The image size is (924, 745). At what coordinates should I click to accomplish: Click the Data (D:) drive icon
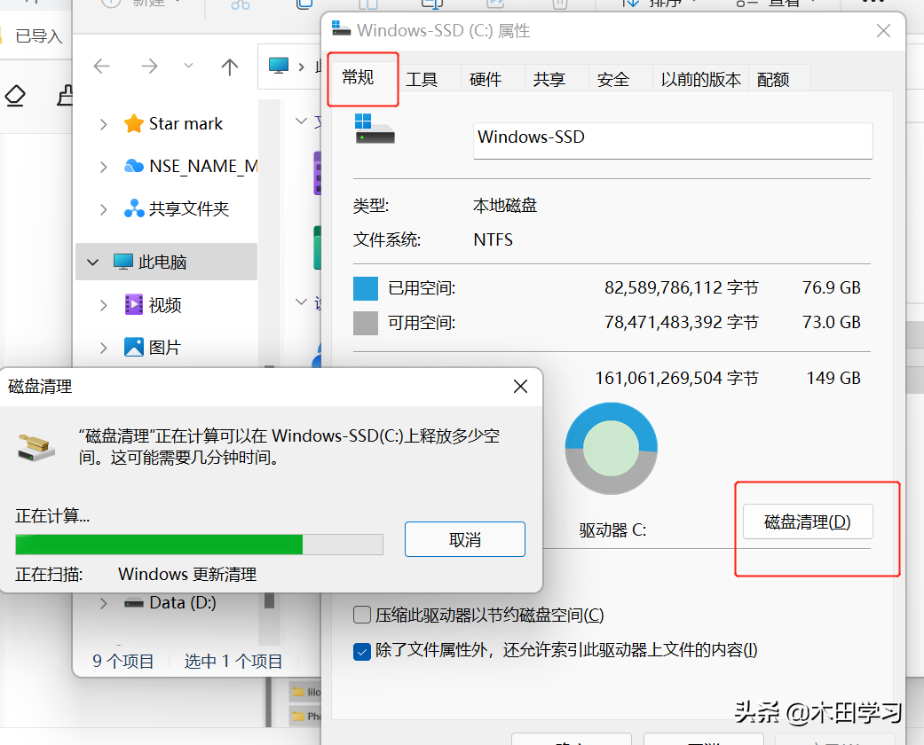pyautogui.click(x=134, y=603)
